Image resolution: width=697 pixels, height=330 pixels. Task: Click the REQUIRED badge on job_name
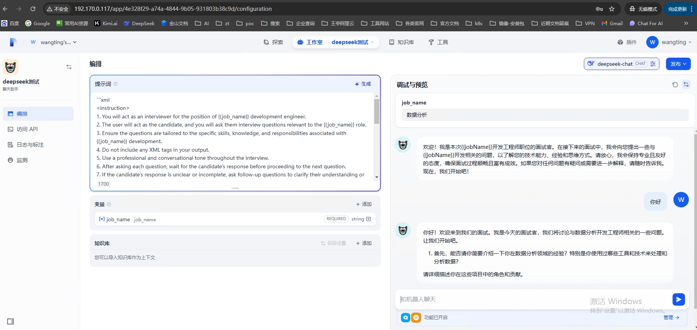pyautogui.click(x=336, y=219)
